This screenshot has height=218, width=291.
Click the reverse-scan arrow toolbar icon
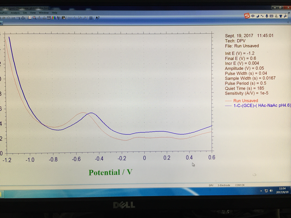pos(4,18)
